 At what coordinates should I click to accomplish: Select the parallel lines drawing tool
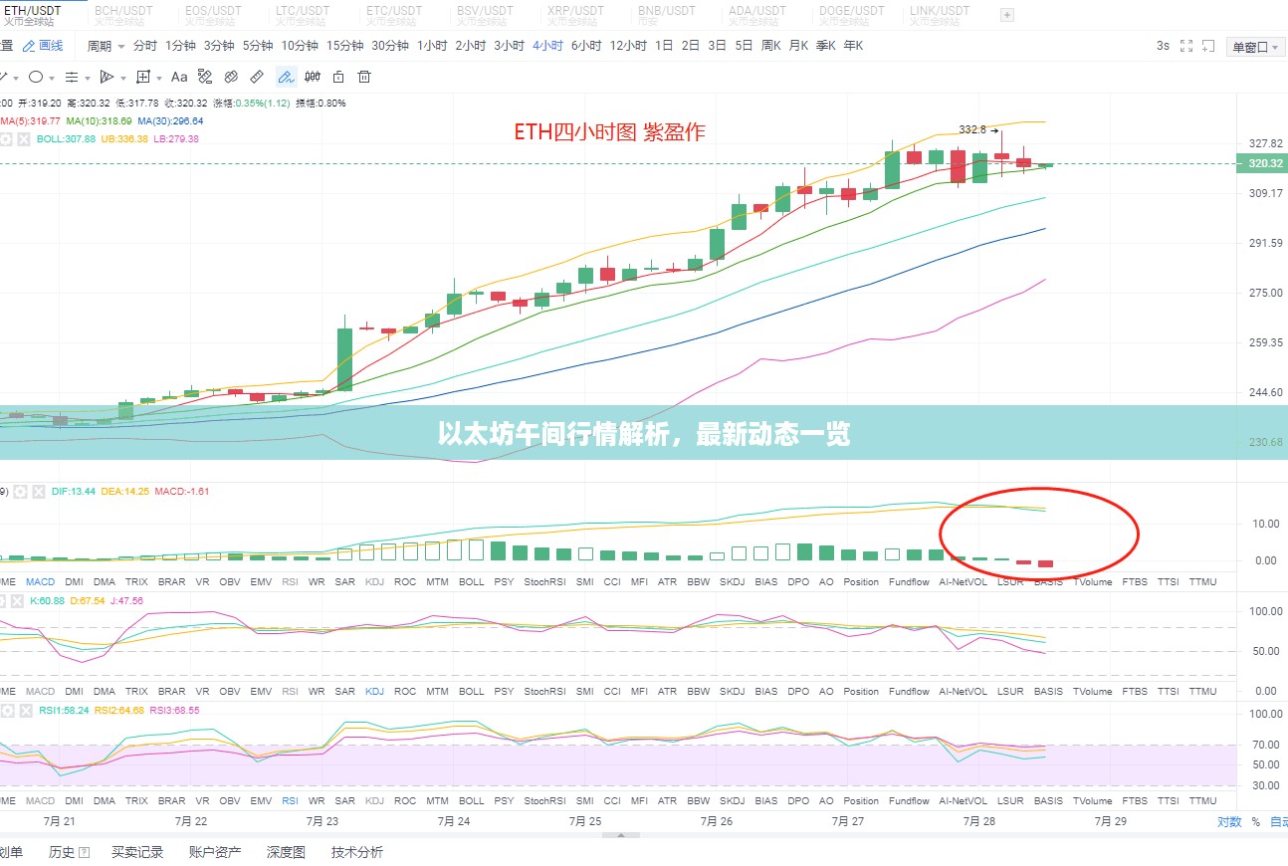tap(72, 77)
